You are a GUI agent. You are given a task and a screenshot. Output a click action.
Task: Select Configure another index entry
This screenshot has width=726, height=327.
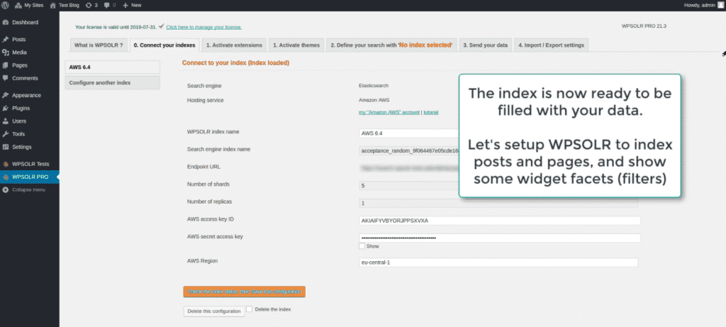tap(113, 83)
